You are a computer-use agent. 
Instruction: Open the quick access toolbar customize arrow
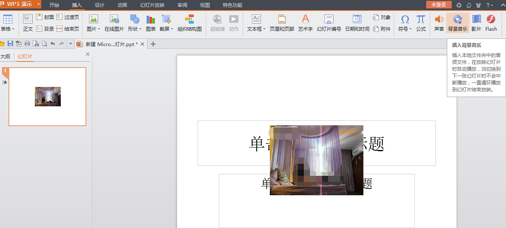pos(70,44)
